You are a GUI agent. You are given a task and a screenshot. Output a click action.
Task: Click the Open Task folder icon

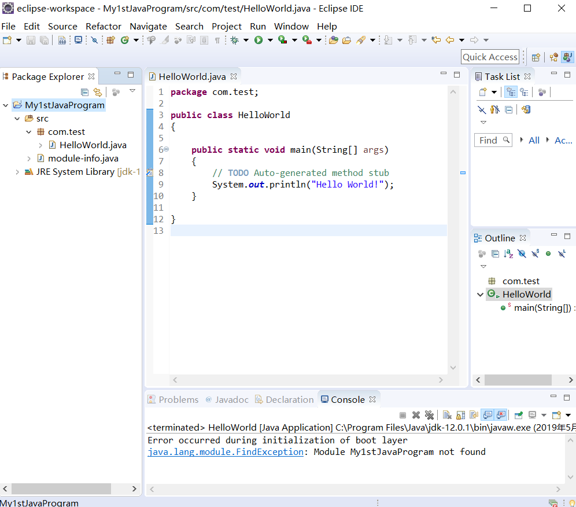point(346,40)
